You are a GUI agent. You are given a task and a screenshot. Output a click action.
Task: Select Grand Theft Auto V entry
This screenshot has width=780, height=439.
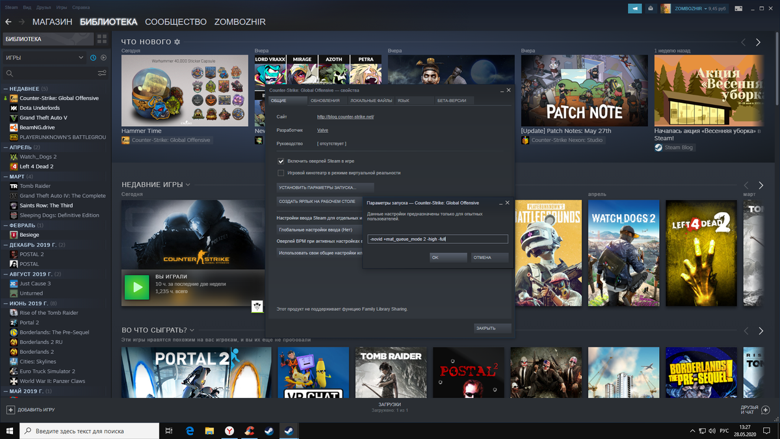click(44, 118)
